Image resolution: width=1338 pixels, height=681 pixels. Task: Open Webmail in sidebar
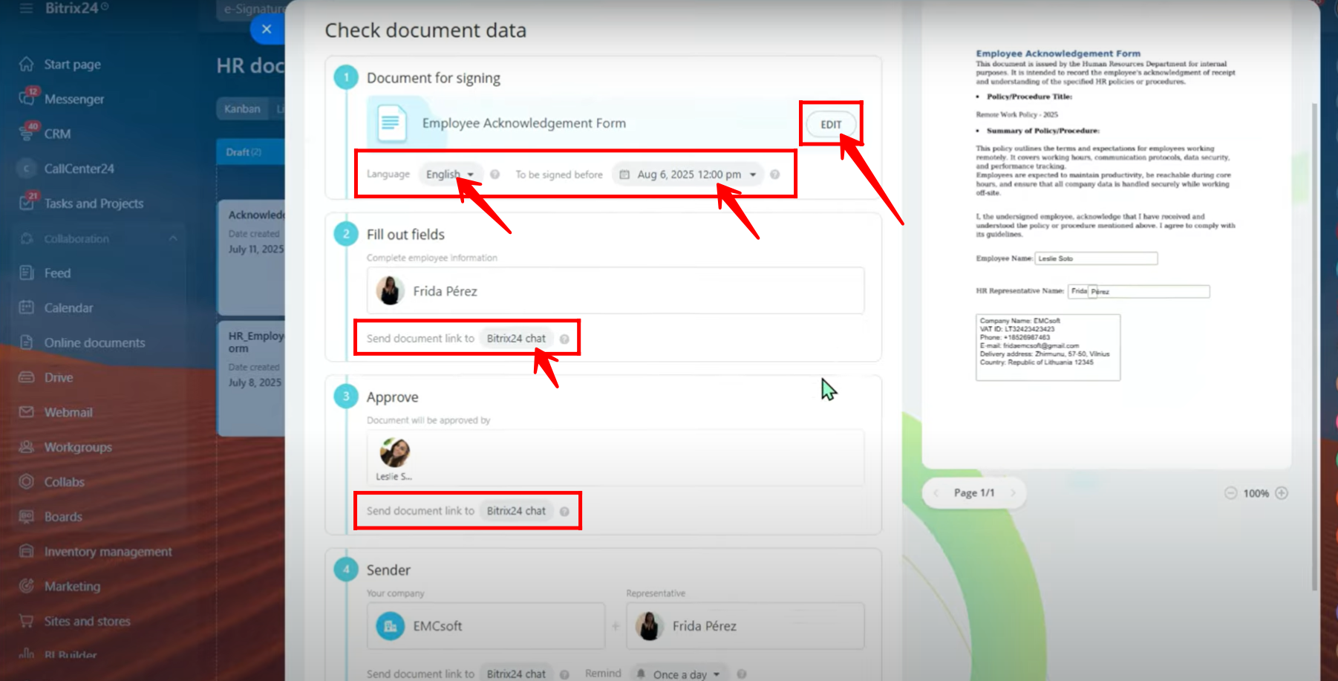68,412
